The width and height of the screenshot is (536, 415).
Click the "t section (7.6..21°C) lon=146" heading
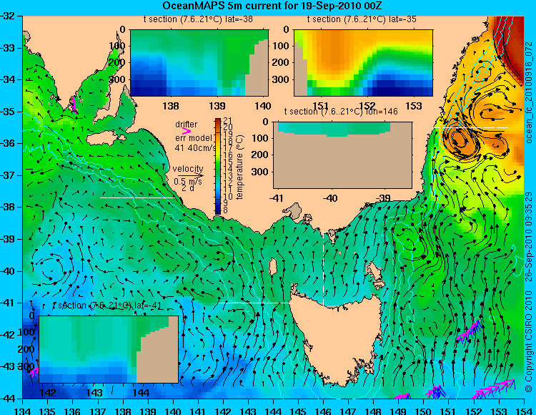[341, 112]
